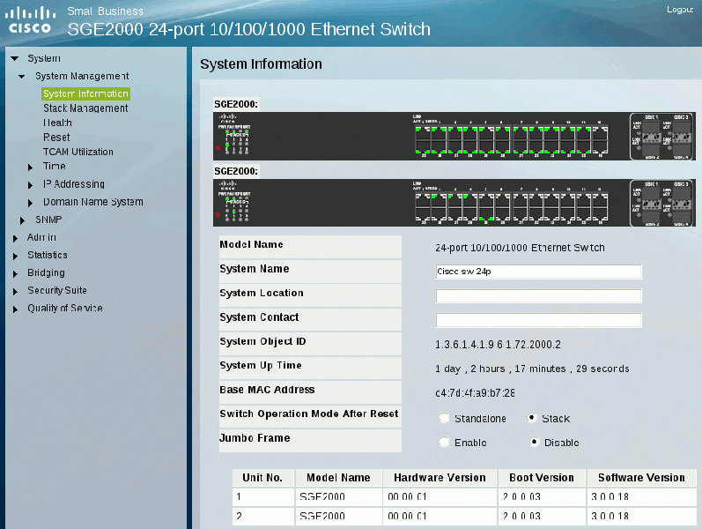
Task: Log out using the Logout link
Action: click(x=680, y=10)
